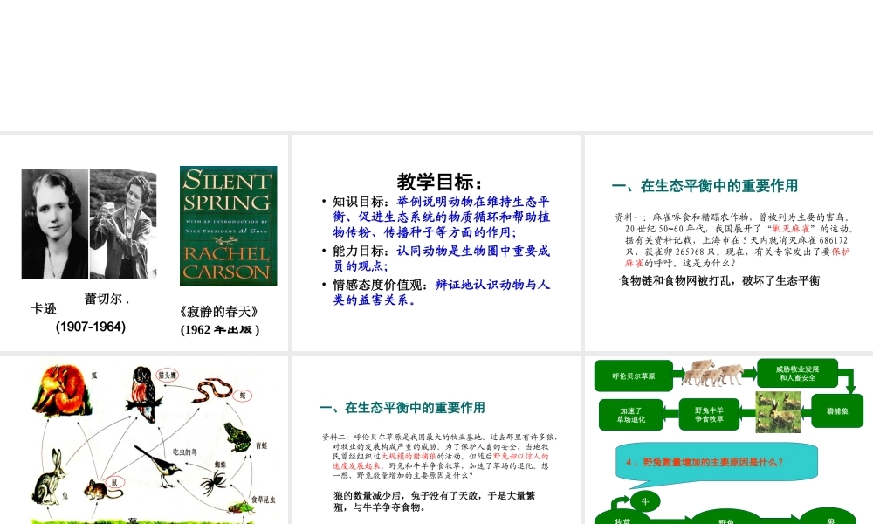Select the Rachel Carson portrait photo

(54, 224)
